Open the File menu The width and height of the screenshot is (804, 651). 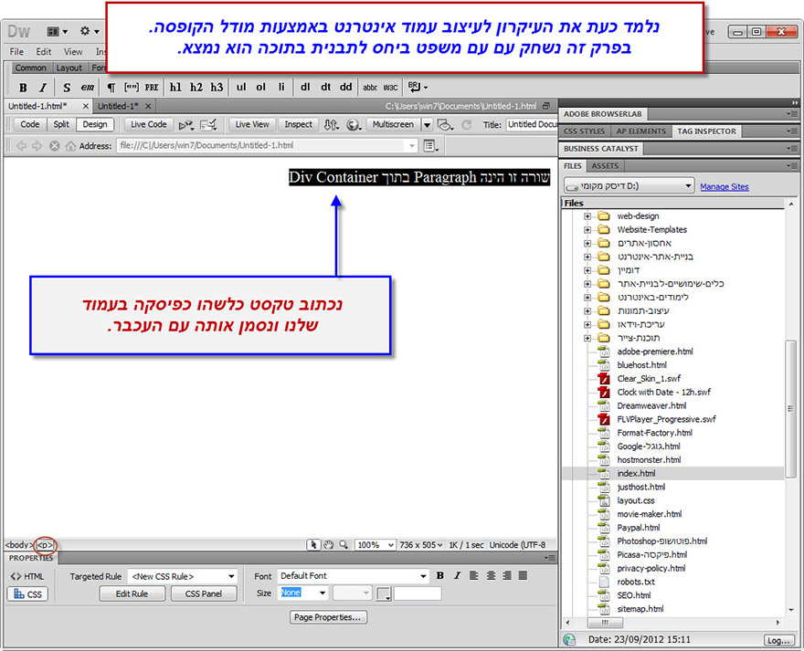pos(16,52)
